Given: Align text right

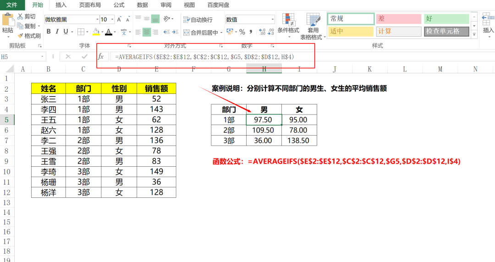Looking at the screenshot, I should pyautogui.click(x=155, y=32).
